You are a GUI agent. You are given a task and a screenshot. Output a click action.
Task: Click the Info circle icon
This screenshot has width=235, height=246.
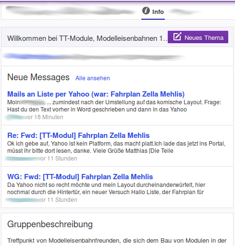[x=146, y=11]
